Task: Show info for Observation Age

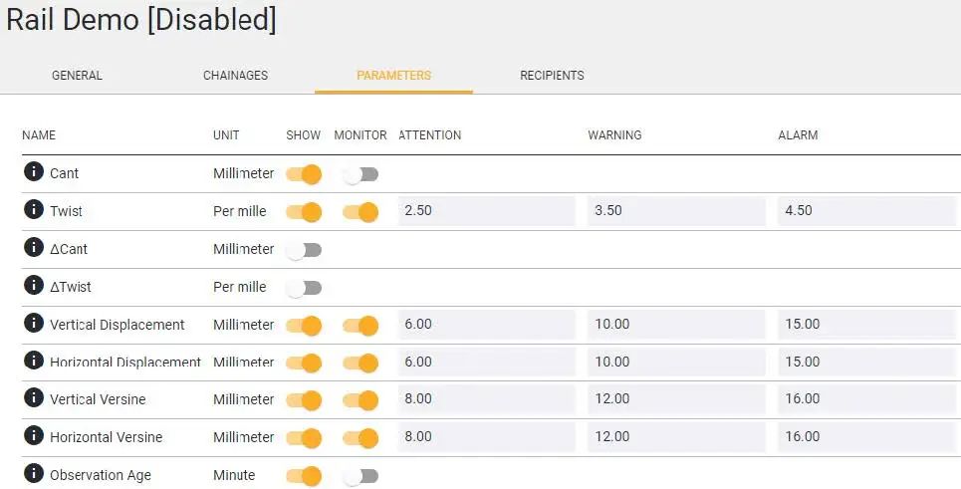Action: pos(34,474)
